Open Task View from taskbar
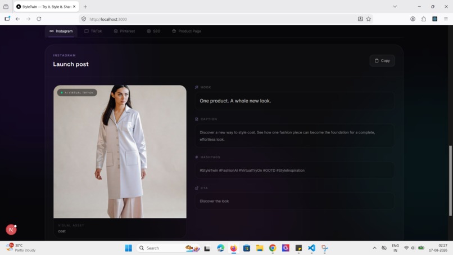453x255 pixels. [x=207, y=248]
